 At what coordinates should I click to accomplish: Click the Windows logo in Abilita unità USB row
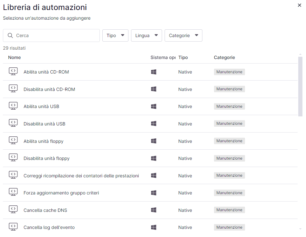tap(154, 106)
